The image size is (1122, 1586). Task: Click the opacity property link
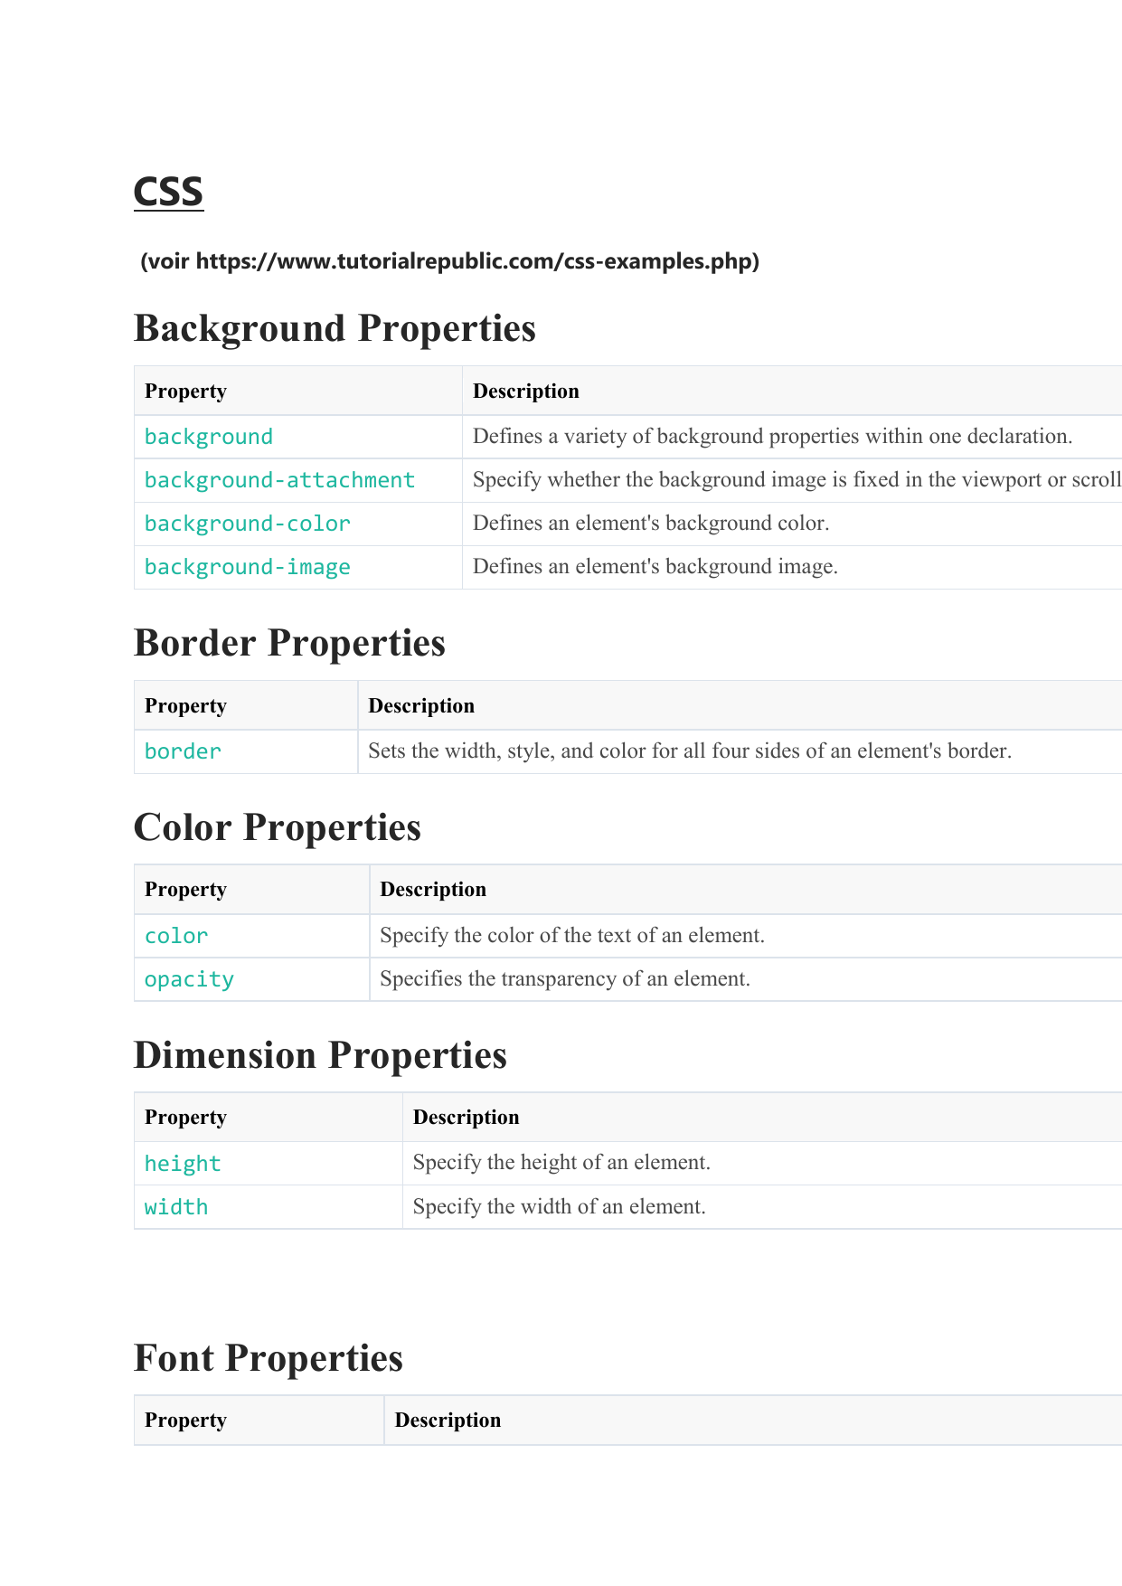click(x=189, y=979)
